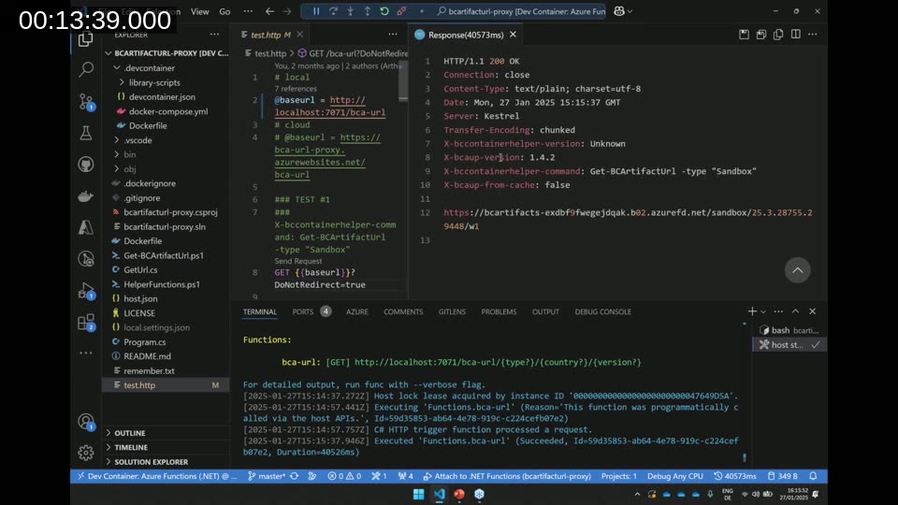Split the Response editor to the right
The width and height of the screenshot is (898, 505).
click(x=795, y=35)
